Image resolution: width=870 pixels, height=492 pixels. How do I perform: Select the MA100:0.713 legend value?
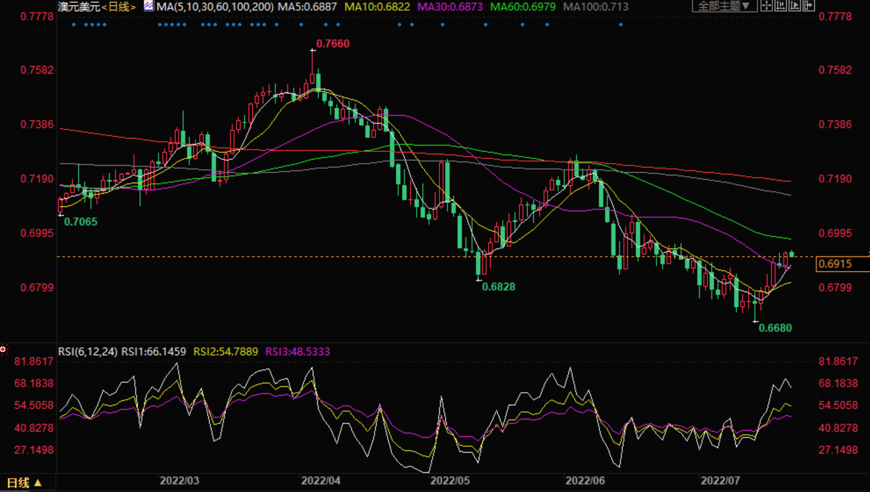595,7
